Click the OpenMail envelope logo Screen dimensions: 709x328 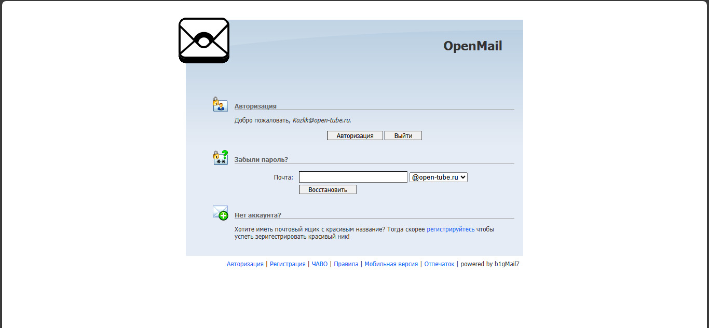coord(204,40)
